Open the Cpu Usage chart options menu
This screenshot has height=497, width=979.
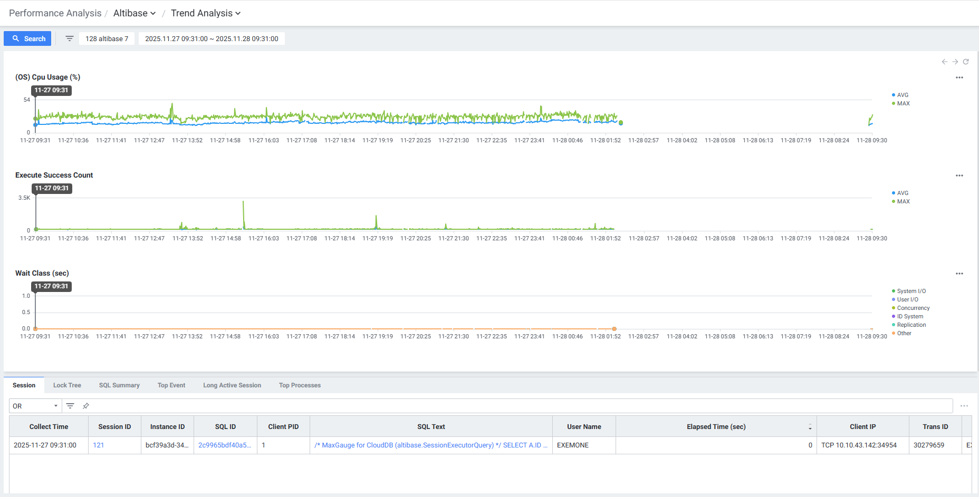click(959, 77)
